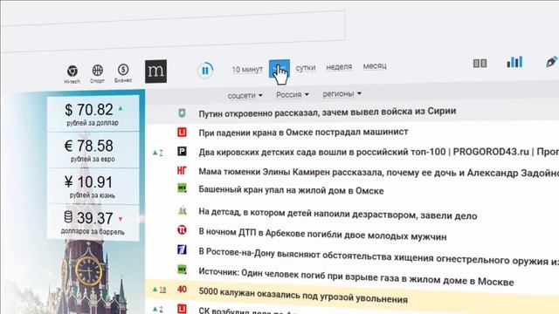Screen dimensions: 559x314
Task: Switch to the месяц period
Action: point(375,66)
